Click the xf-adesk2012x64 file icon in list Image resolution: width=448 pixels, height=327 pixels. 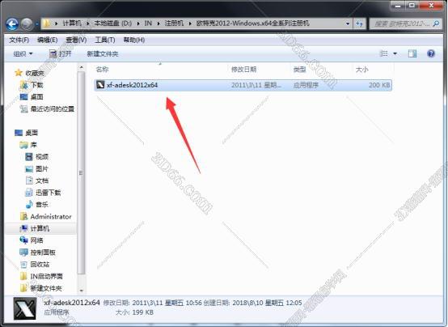(x=100, y=85)
